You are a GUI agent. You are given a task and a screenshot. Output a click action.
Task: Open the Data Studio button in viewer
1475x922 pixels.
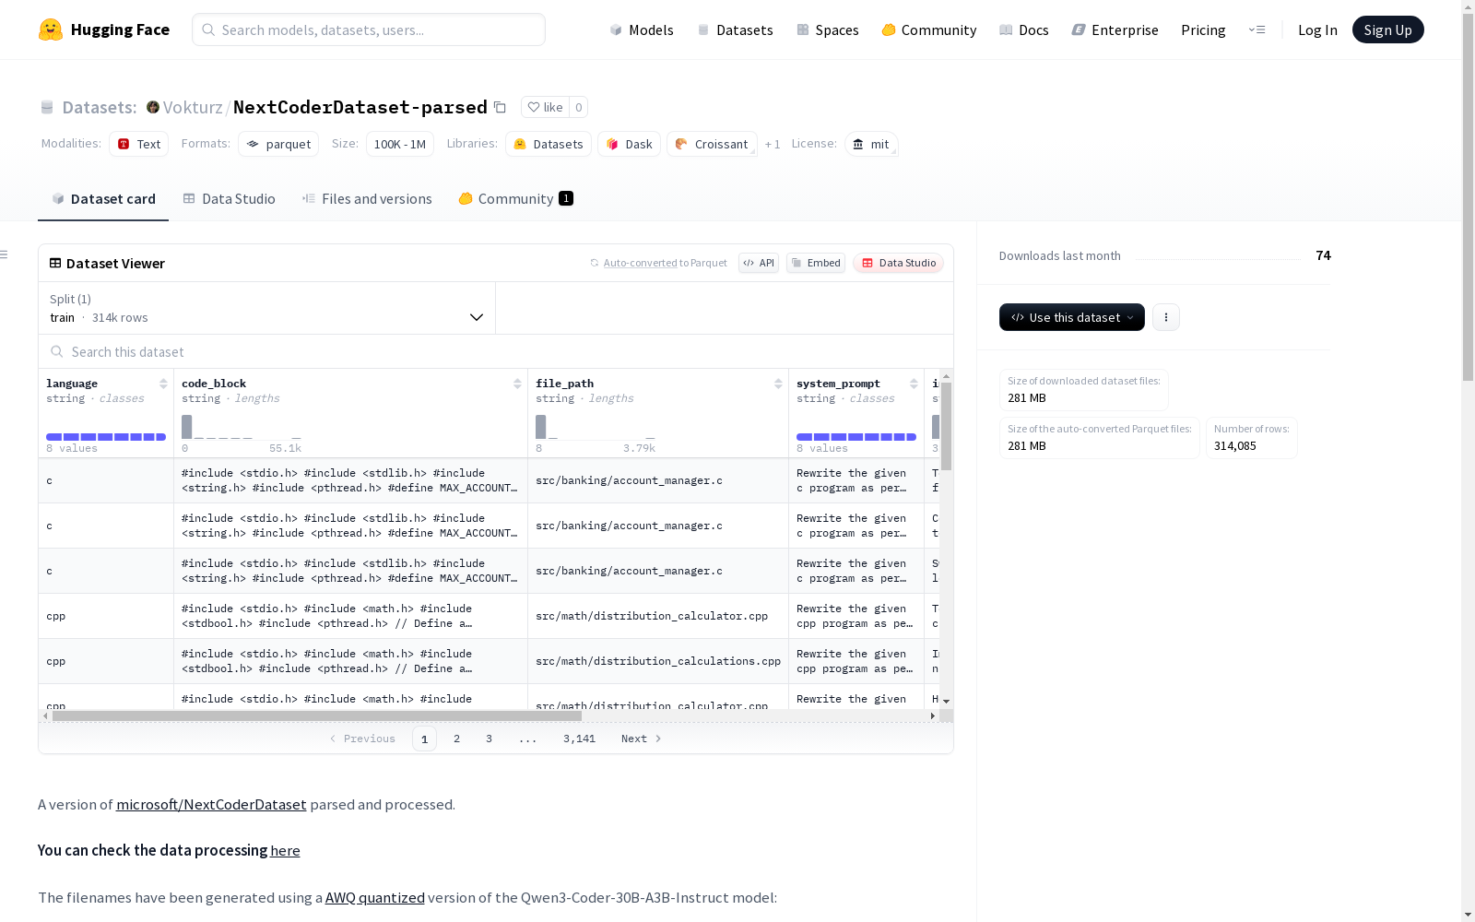point(899,263)
